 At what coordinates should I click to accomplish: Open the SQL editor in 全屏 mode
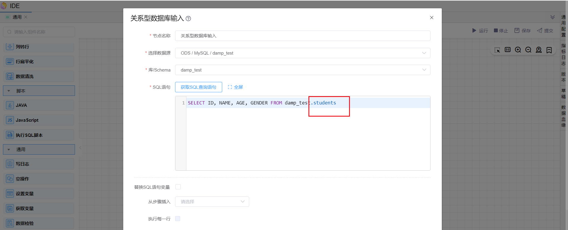tap(235, 87)
